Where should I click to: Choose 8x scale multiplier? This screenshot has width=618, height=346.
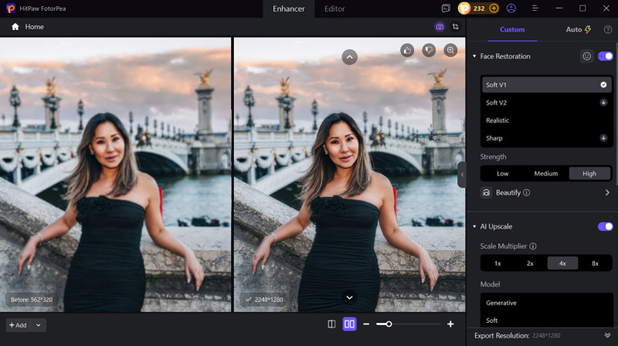595,263
